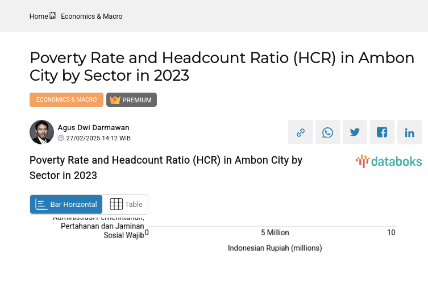Click the databoks logo
The width and height of the screenshot is (428, 283).
[389, 161]
